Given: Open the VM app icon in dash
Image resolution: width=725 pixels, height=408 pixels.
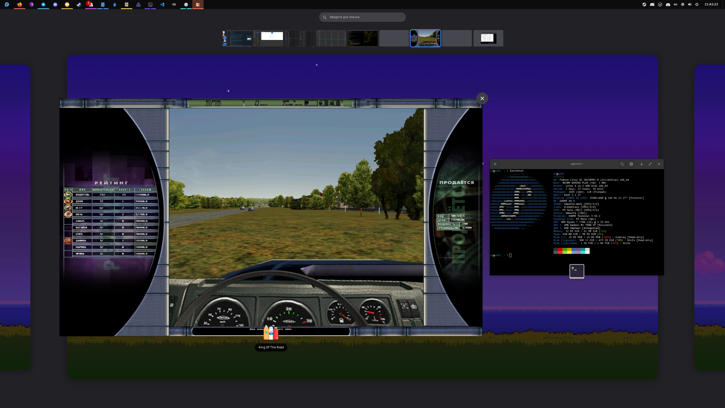Looking at the screenshot, I should coord(174,4).
